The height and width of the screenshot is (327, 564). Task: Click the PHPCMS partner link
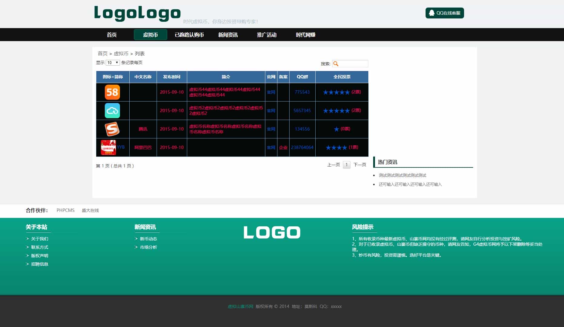pyautogui.click(x=65, y=210)
